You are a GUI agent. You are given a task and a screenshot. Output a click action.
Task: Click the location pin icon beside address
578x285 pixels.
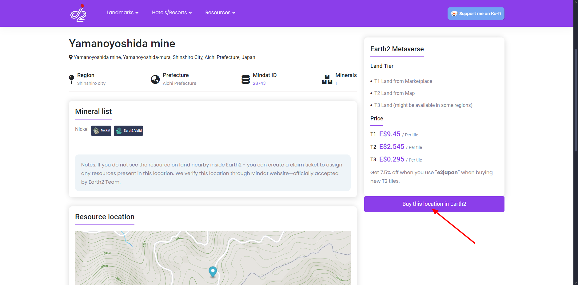tap(71, 57)
